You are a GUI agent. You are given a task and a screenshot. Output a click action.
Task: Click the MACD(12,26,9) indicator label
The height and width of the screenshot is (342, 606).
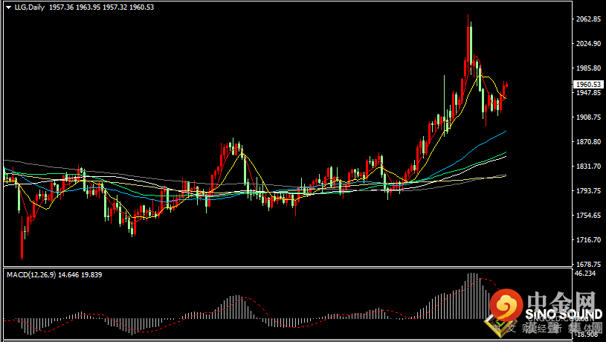coord(31,275)
